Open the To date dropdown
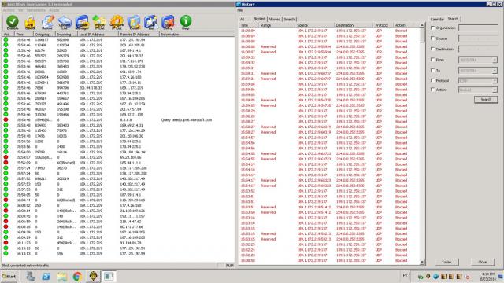Image resolution: width=504 pixels, height=283 pixels. (x=495, y=71)
